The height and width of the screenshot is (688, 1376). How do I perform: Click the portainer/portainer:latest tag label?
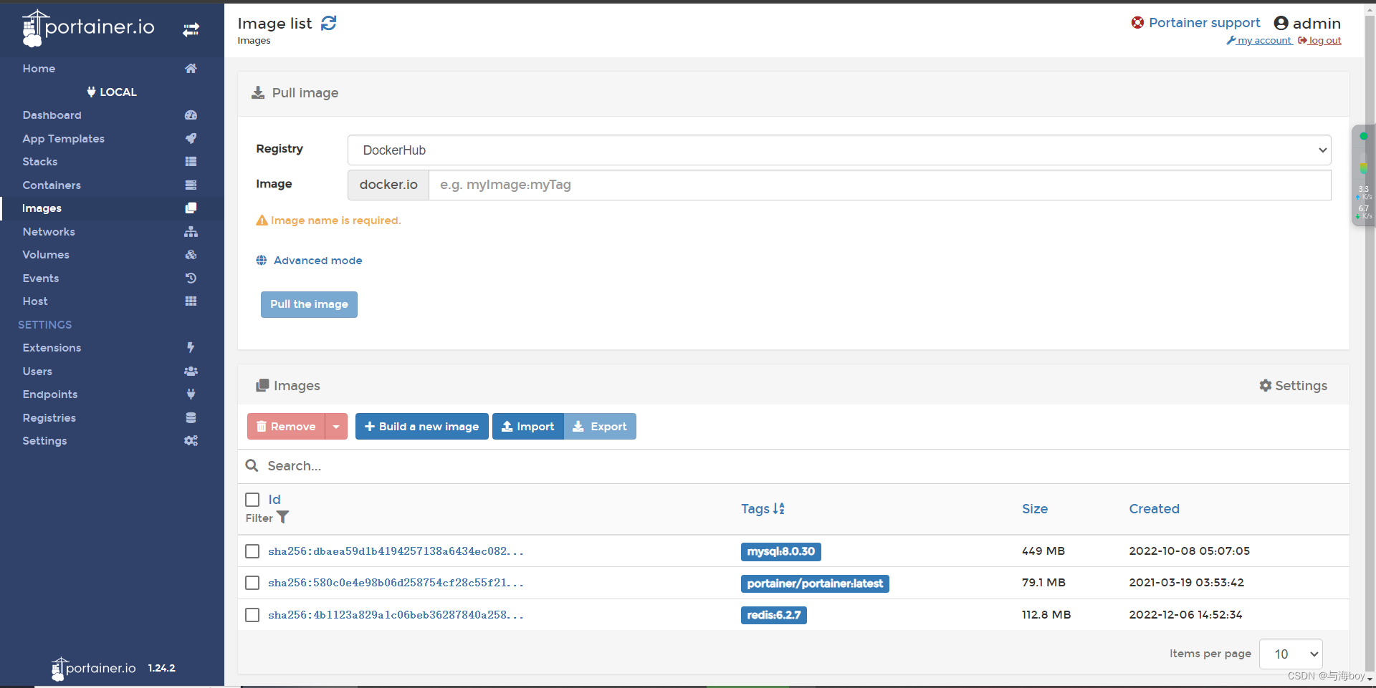tap(815, 583)
